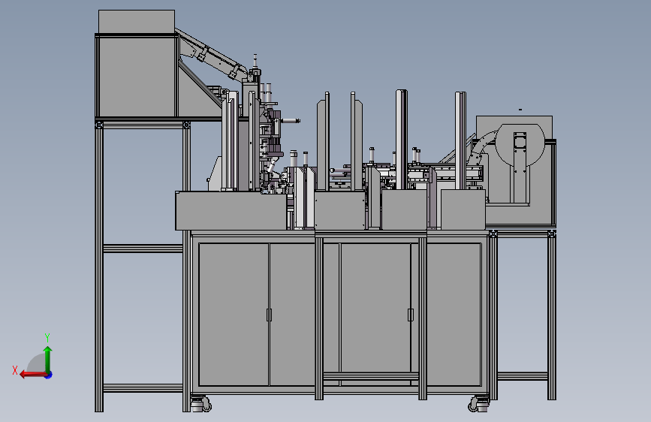Click the 'X' axis label
651x422 pixels.
tap(15, 370)
